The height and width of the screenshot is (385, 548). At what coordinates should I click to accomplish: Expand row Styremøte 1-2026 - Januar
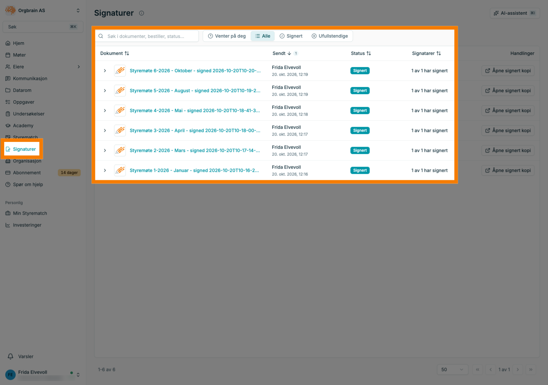click(105, 170)
